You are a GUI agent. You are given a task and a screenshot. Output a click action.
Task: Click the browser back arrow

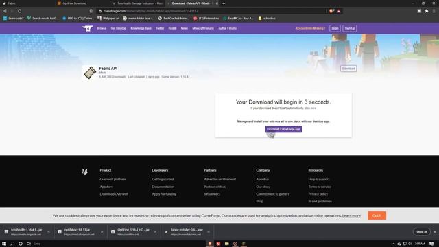(5, 11)
